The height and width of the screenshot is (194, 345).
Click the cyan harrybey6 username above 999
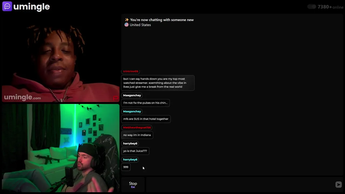[130, 160]
